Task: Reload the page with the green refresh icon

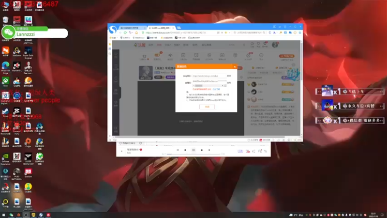Action: [125, 32]
